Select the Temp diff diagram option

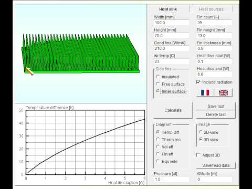158,132
